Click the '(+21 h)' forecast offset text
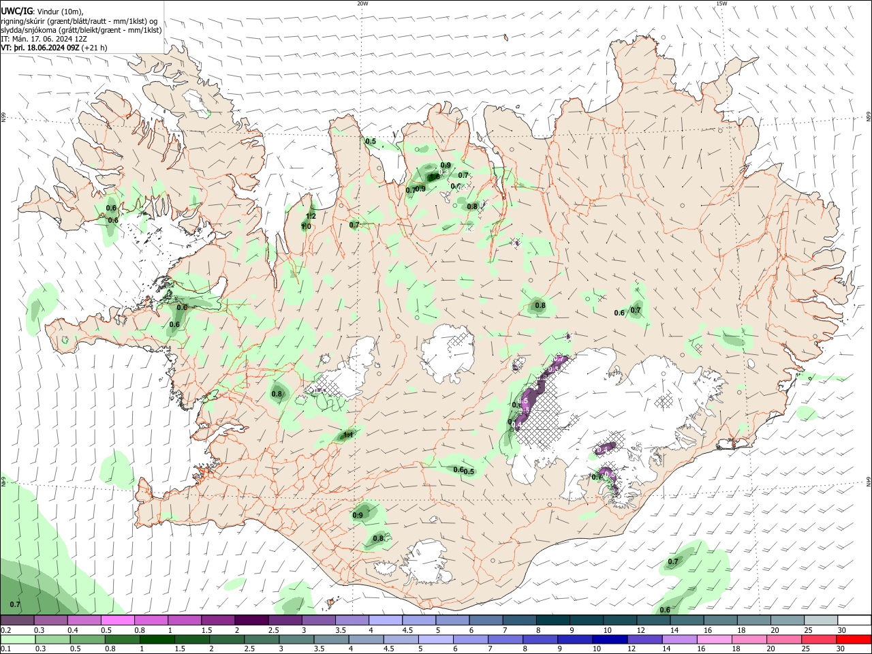 (94, 48)
